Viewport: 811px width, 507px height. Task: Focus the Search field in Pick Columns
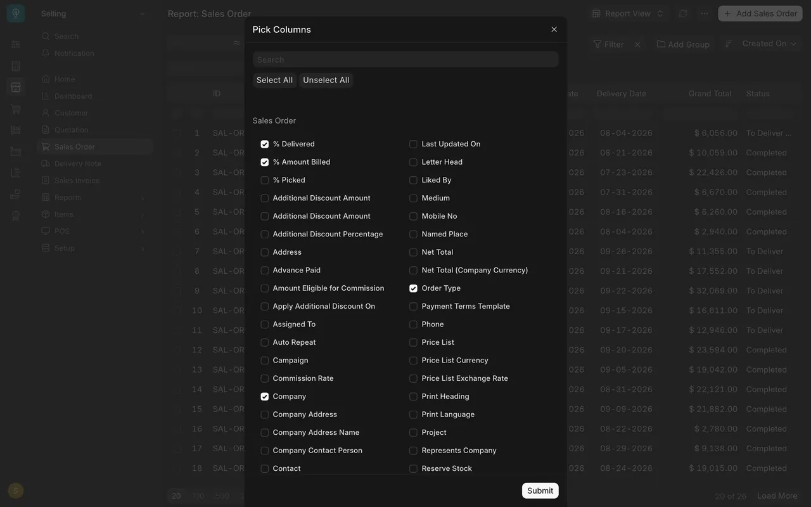pyautogui.click(x=405, y=60)
